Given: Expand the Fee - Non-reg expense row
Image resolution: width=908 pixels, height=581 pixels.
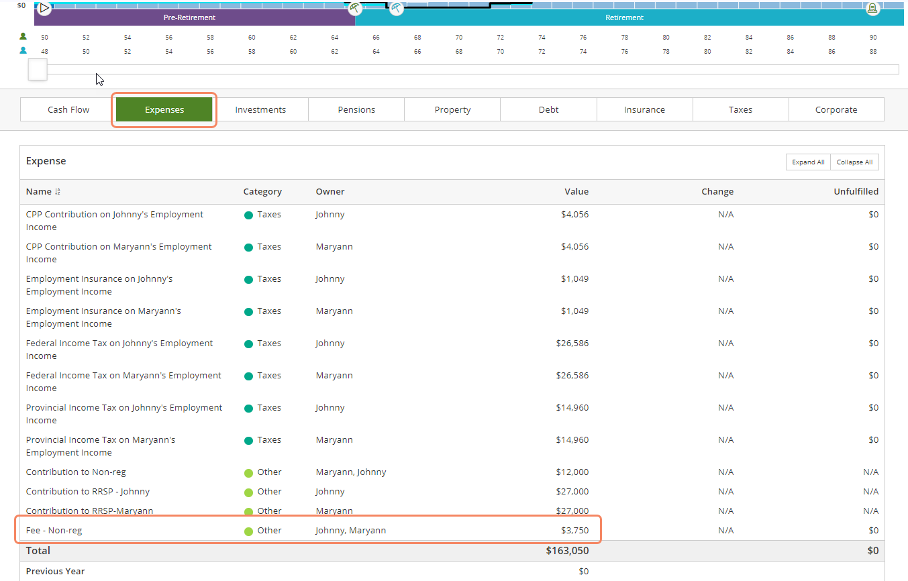Looking at the screenshot, I should (x=54, y=531).
